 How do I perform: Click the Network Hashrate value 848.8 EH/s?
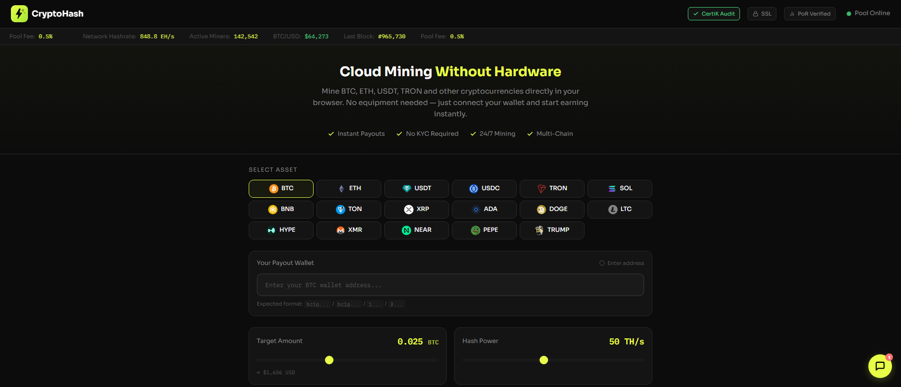pyautogui.click(x=157, y=36)
